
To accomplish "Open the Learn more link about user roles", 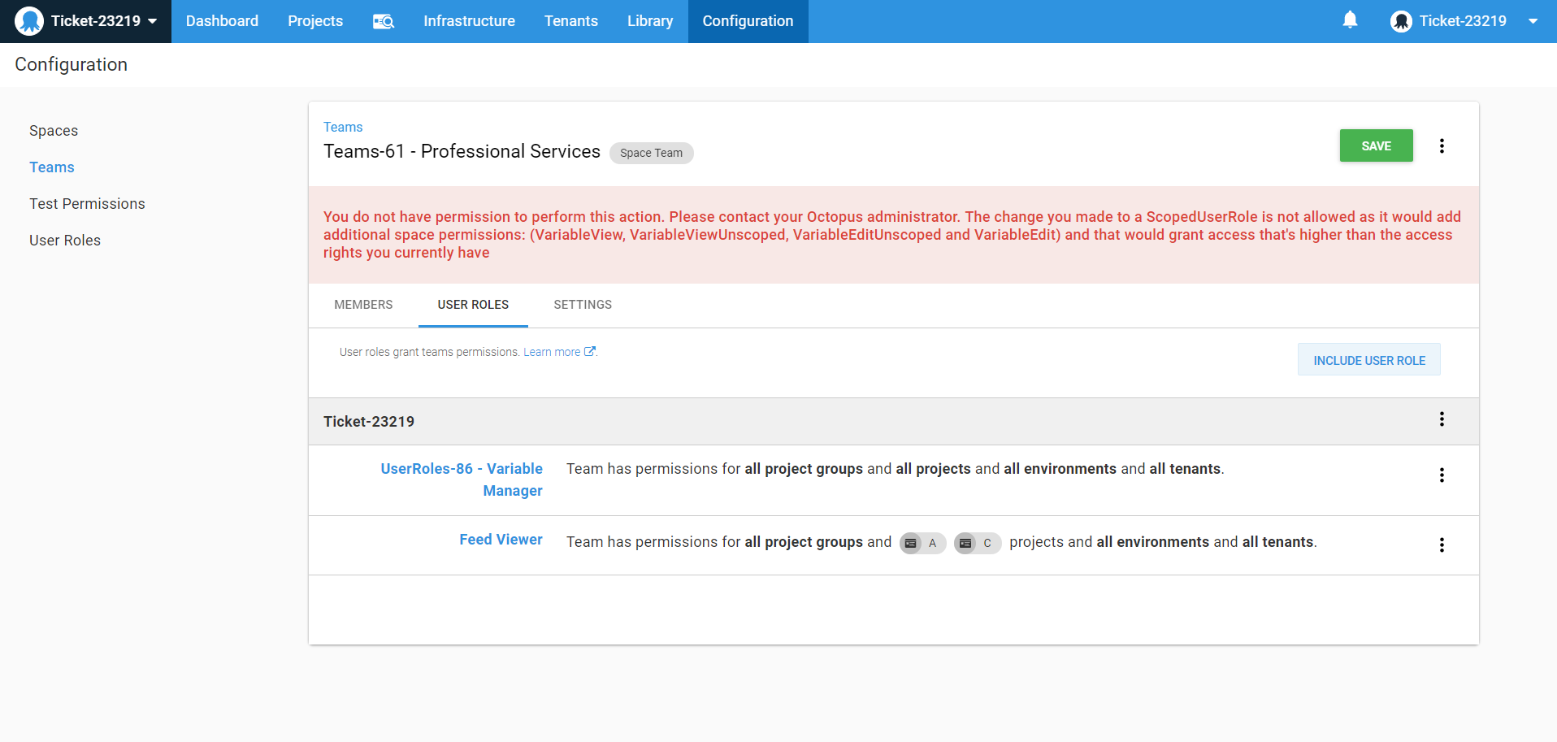I will [552, 351].
